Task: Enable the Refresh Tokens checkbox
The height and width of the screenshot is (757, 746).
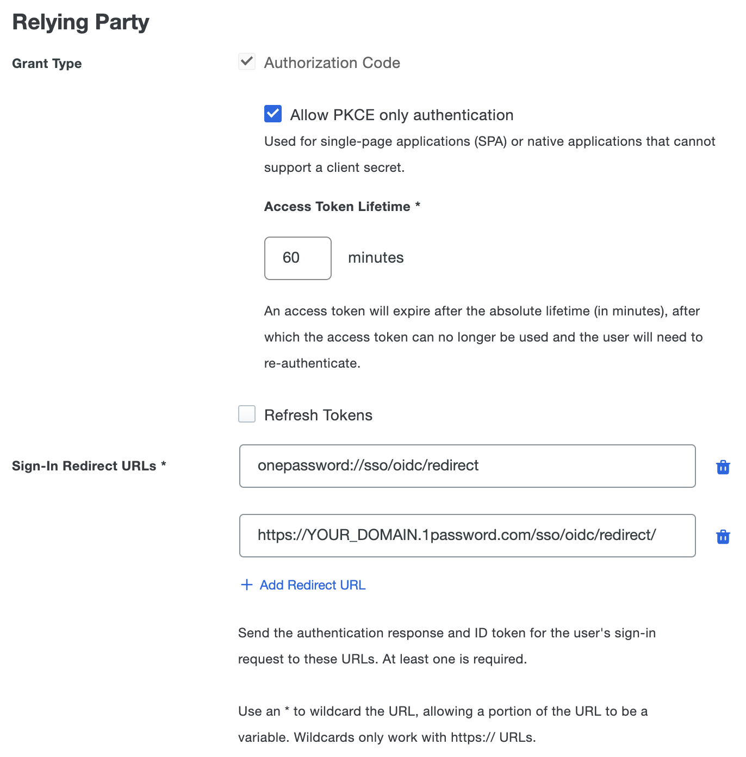Action: point(246,414)
